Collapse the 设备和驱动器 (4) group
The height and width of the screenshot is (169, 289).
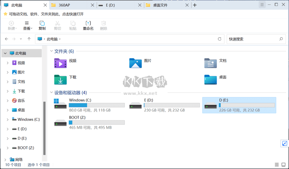point(52,92)
